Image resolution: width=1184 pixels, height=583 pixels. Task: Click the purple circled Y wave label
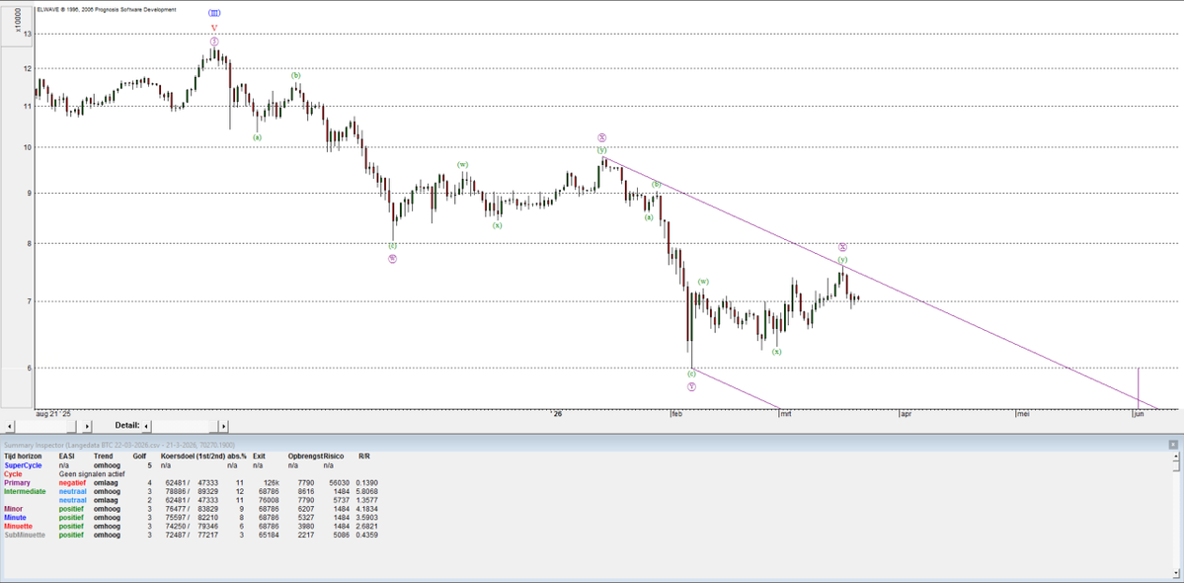click(x=691, y=386)
